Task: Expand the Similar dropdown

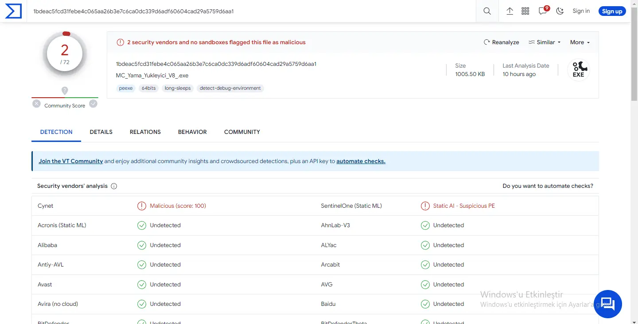Action: pyautogui.click(x=545, y=42)
